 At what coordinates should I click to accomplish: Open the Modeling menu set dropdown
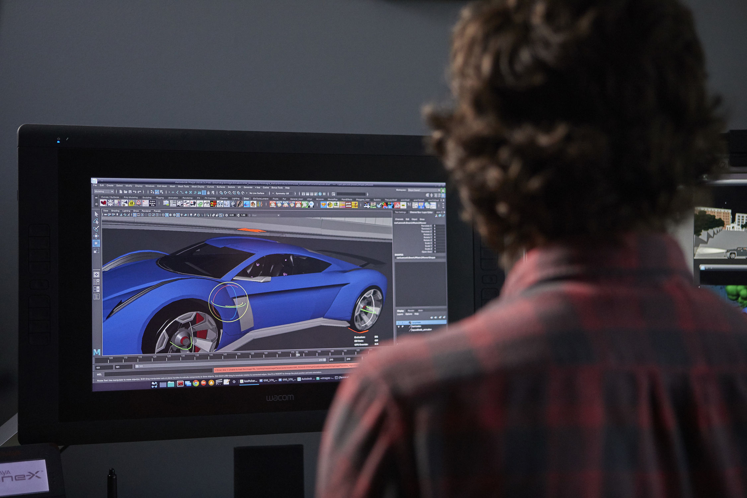coord(104,192)
